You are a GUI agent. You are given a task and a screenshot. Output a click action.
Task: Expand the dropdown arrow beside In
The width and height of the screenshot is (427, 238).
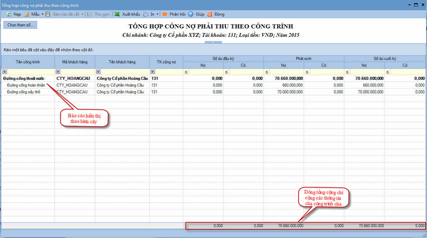(x=157, y=14)
